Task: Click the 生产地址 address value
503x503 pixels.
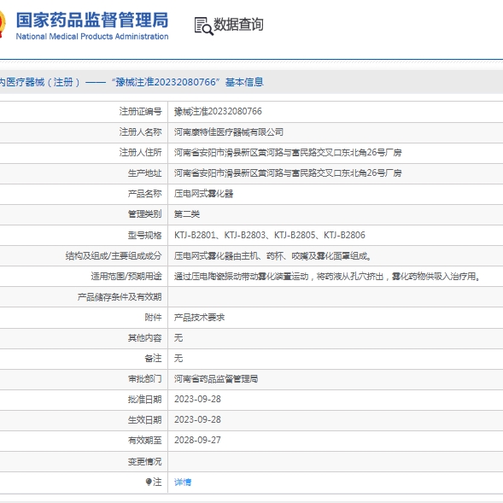Action: tap(288, 173)
